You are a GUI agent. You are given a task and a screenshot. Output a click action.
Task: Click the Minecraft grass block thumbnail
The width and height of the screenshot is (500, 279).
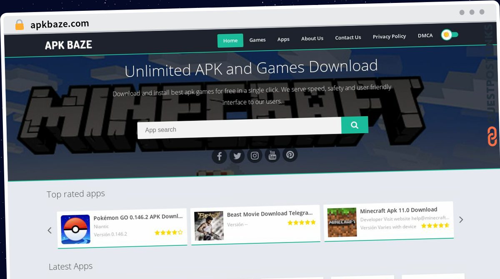(x=342, y=222)
